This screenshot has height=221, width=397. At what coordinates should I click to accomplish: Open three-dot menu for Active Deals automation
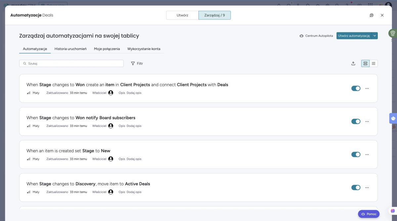[x=367, y=187]
